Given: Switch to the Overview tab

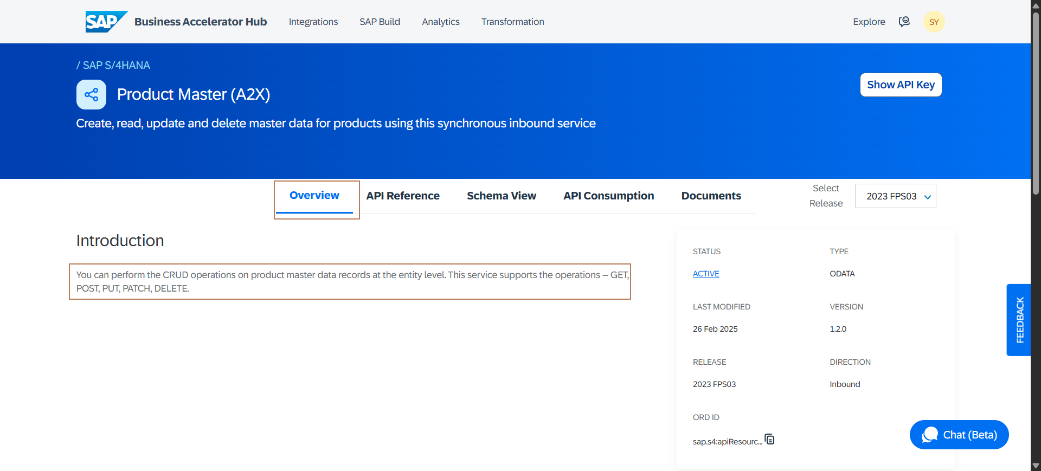Looking at the screenshot, I should (x=314, y=196).
